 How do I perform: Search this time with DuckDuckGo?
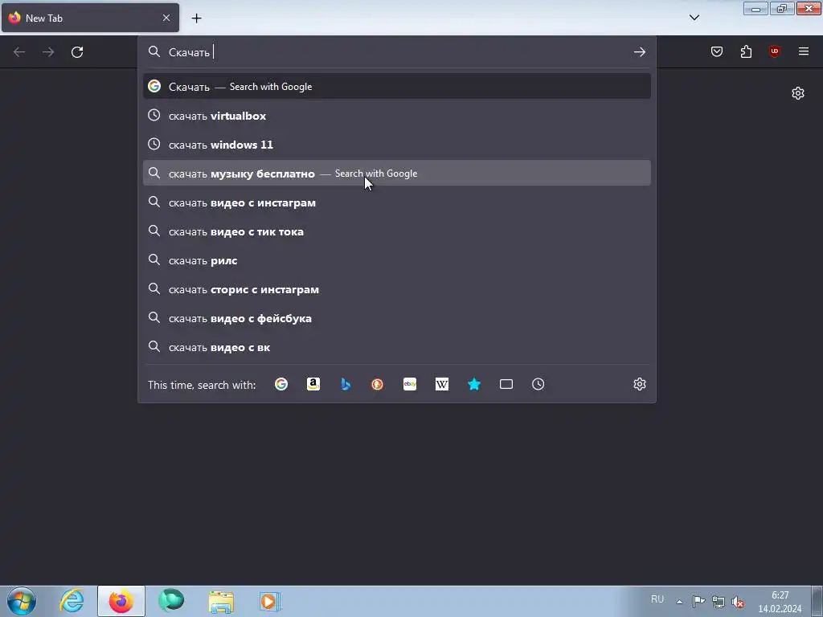click(378, 385)
